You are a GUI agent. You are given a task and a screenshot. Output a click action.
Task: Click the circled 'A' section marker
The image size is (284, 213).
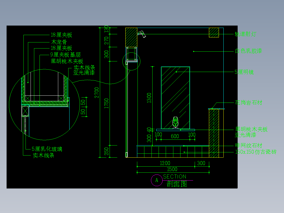(157, 180)
